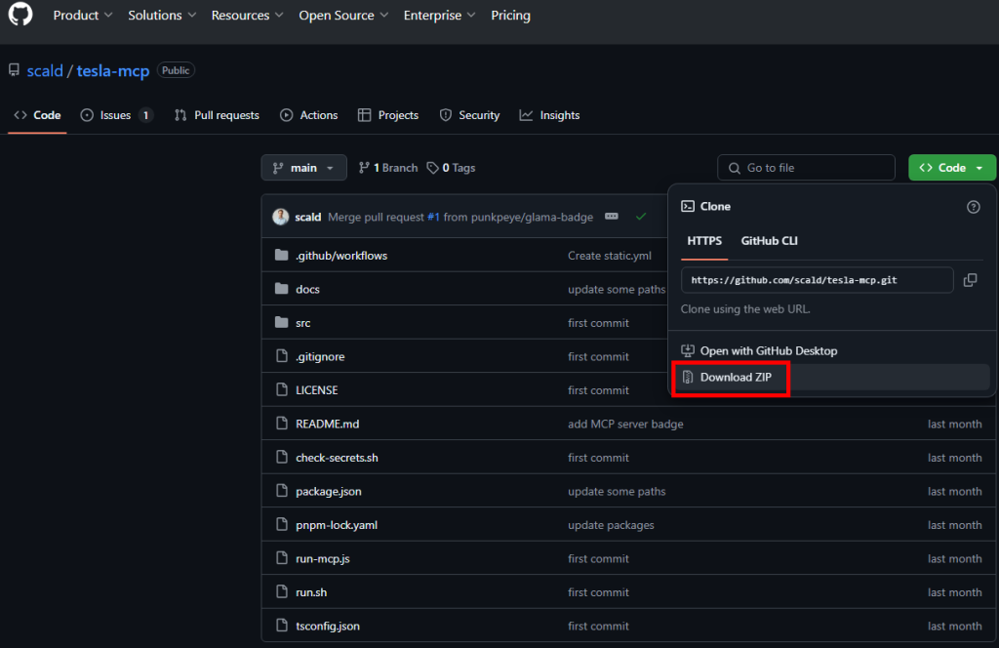Viewport: 999px width, 648px height.
Task: Click the file icon beside .gitignore
Action: click(282, 356)
